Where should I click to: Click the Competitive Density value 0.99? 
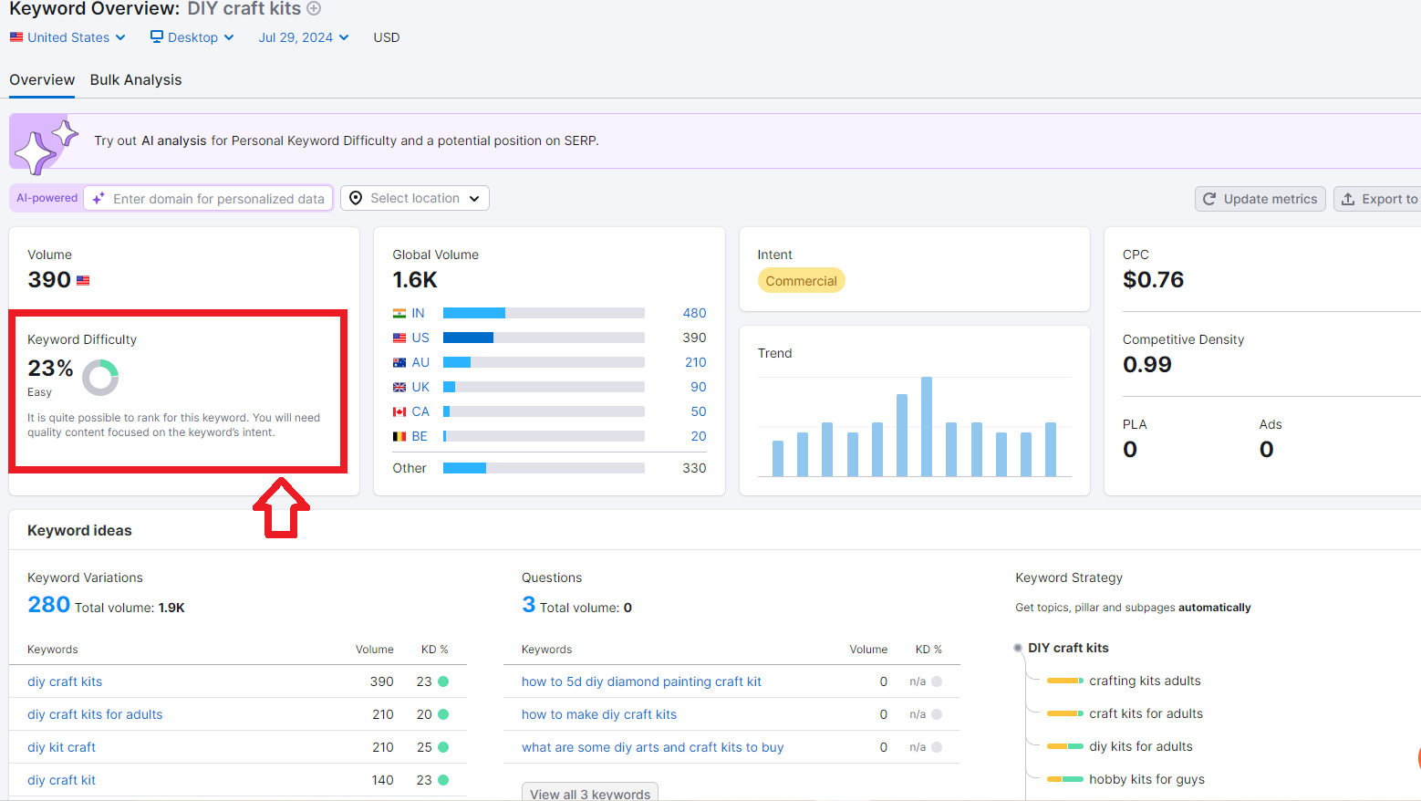coord(1147,365)
